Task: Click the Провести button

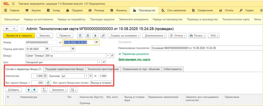Action: 65,35
